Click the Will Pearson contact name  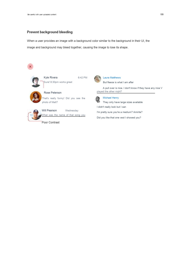pyautogui.click(x=49, y=110)
